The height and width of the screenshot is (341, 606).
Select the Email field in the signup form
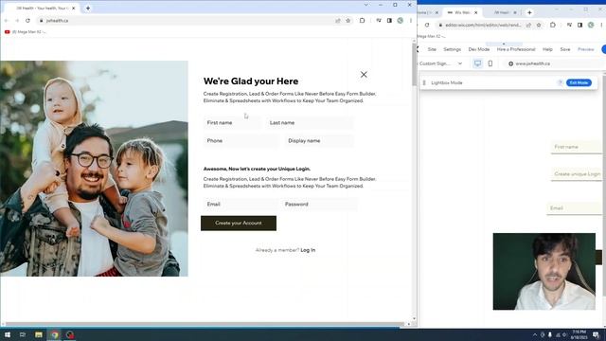click(x=240, y=205)
